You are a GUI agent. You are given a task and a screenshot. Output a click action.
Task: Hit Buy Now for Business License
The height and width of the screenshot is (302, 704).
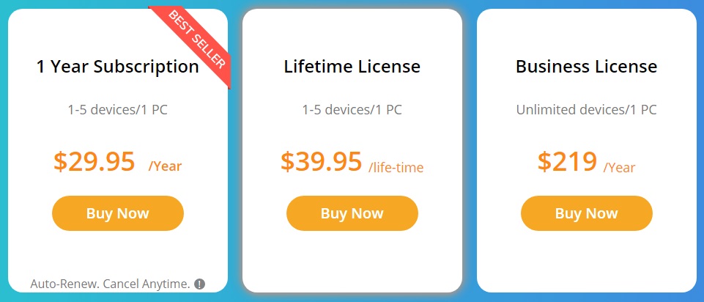click(586, 213)
